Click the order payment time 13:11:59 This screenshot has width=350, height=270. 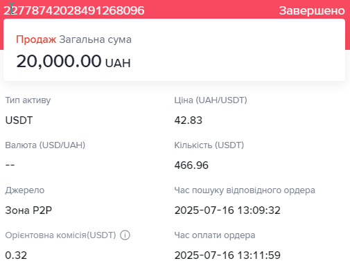tap(227, 255)
